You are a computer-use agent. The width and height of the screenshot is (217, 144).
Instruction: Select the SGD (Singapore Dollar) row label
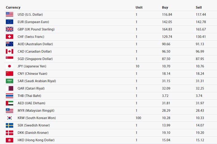(35, 59)
